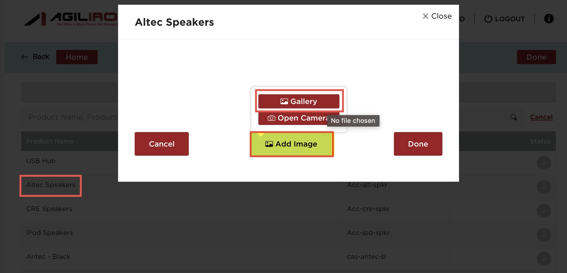Click the camera icon on Open Camera

click(x=271, y=118)
